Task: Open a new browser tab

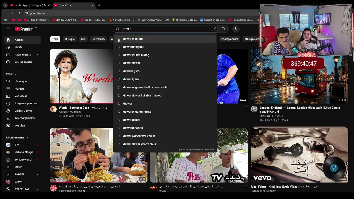Action: tap(99, 5)
